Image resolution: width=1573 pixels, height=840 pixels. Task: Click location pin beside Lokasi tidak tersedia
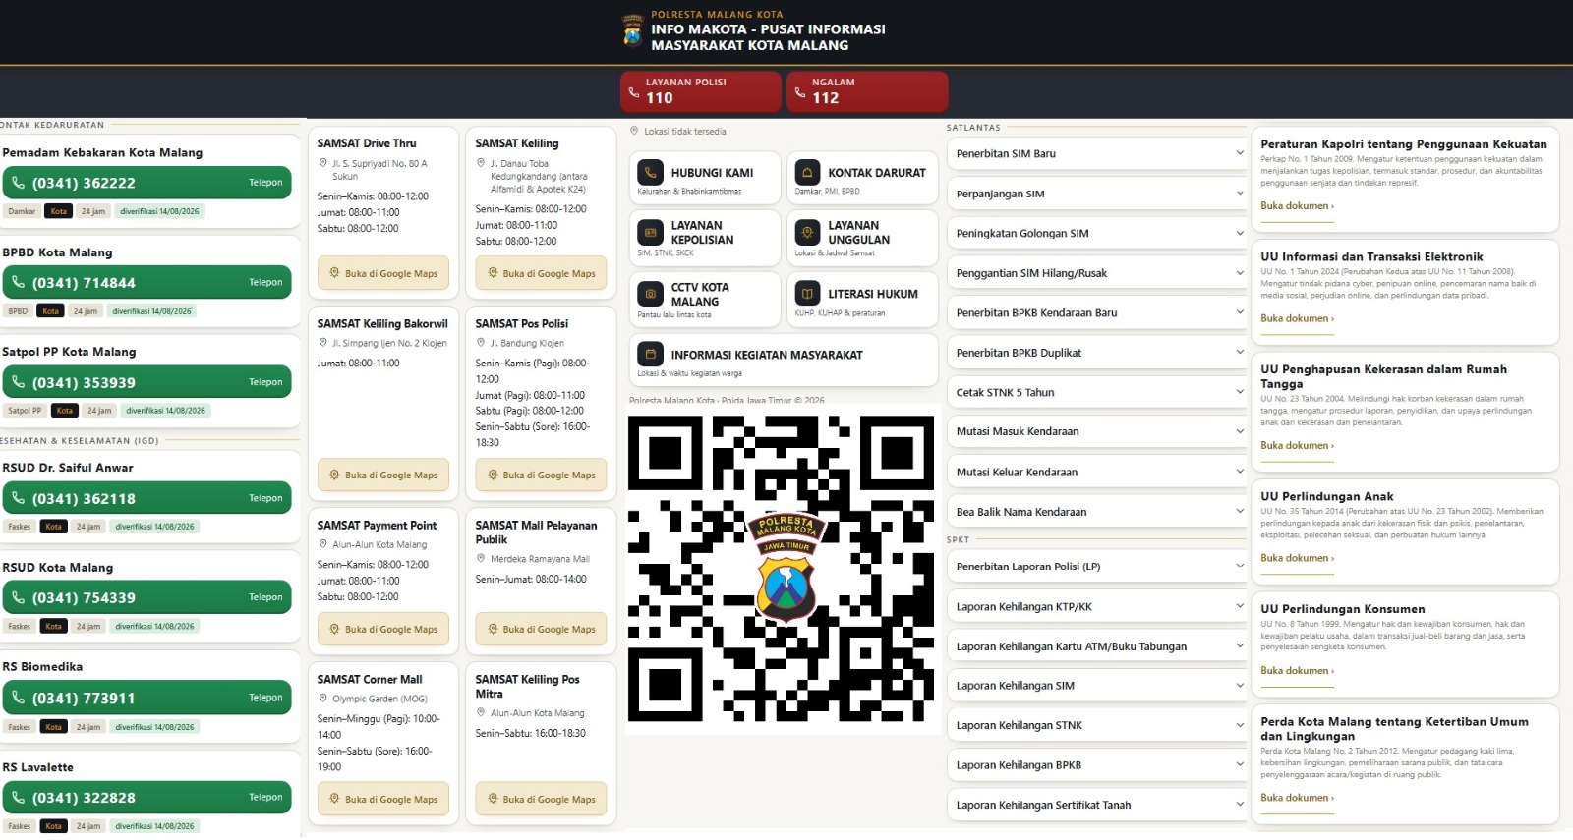pos(634,131)
